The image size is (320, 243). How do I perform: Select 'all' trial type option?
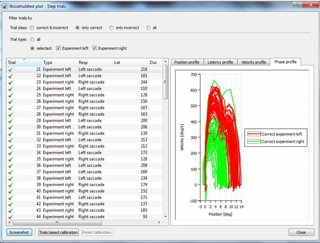click(32, 39)
